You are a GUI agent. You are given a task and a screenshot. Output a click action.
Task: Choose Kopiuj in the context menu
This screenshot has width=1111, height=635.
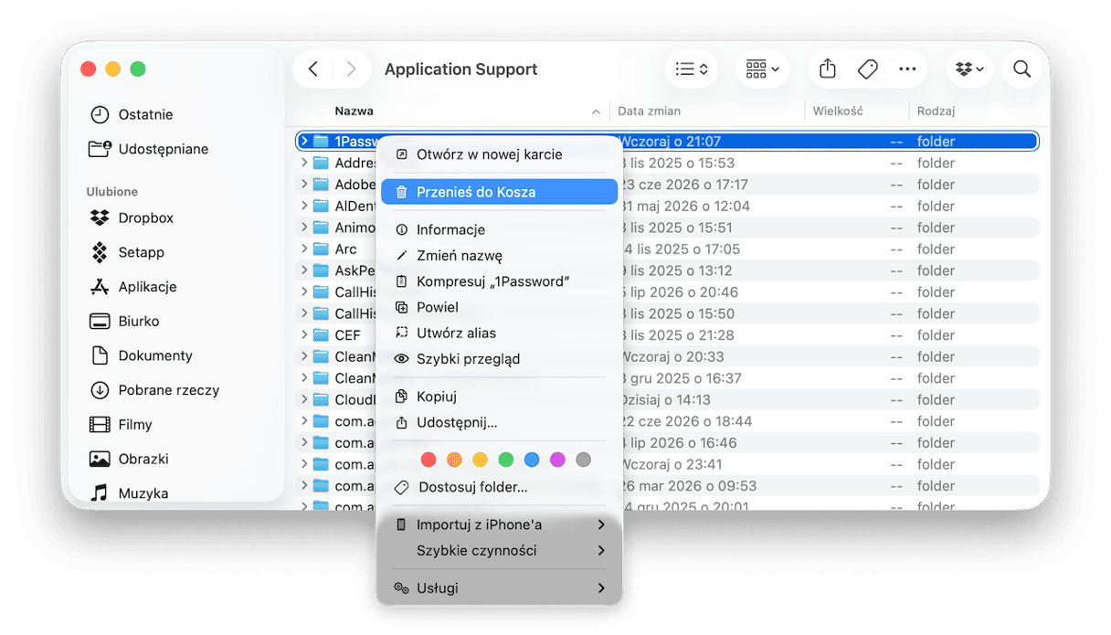pyautogui.click(x=499, y=397)
